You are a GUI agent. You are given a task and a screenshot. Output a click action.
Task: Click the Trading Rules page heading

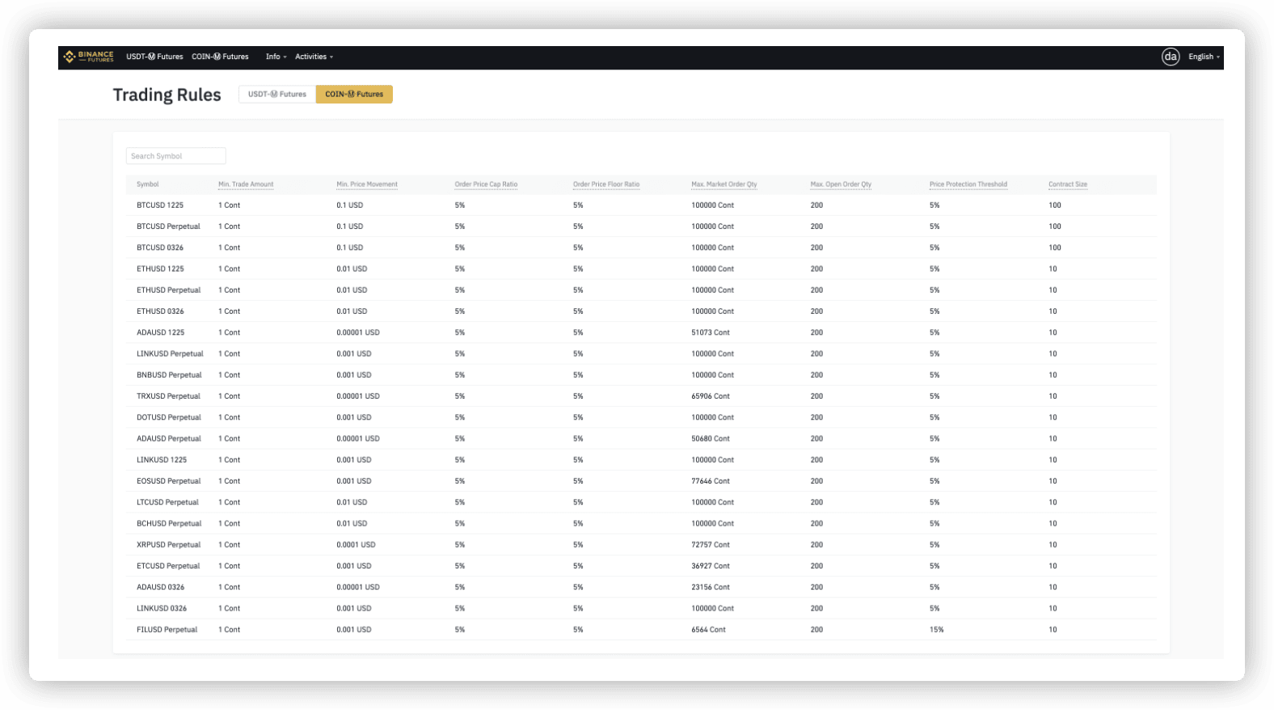pyautogui.click(x=167, y=95)
